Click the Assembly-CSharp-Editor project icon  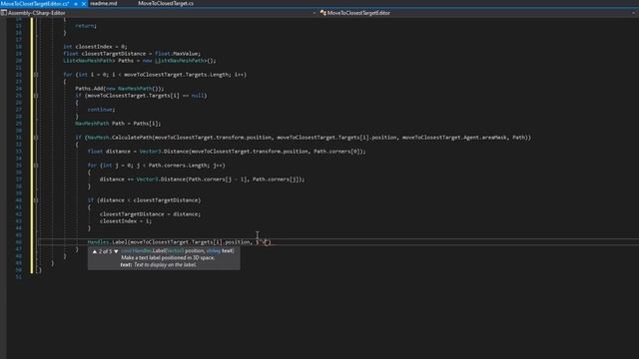tap(4, 13)
